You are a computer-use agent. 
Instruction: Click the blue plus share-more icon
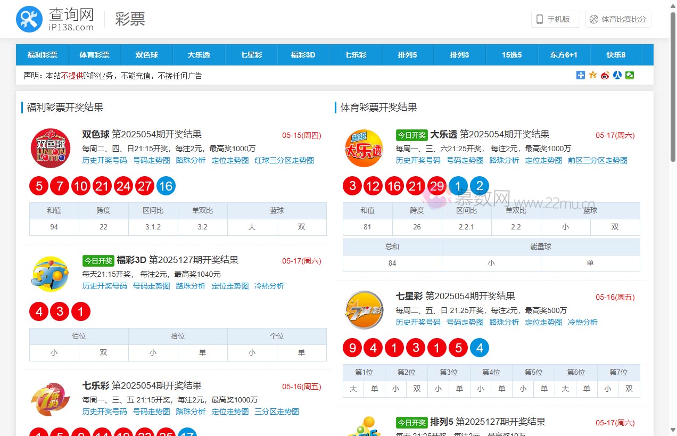(x=580, y=75)
